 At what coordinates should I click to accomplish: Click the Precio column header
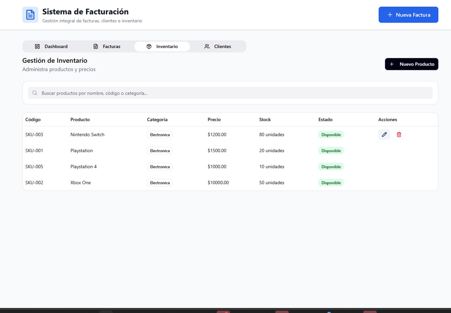pyautogui.click(x=214, y=120)
